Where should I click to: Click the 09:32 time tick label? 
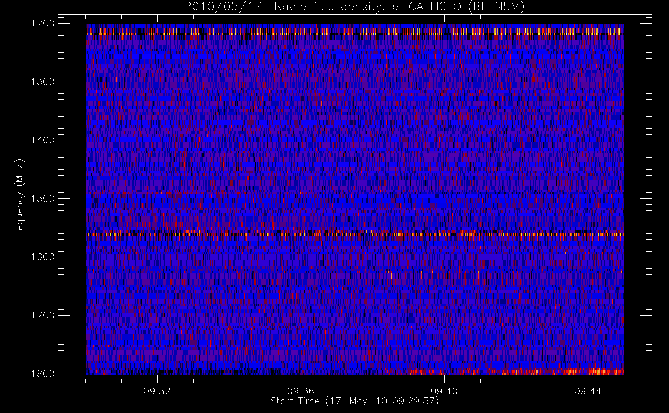(157, 391)
